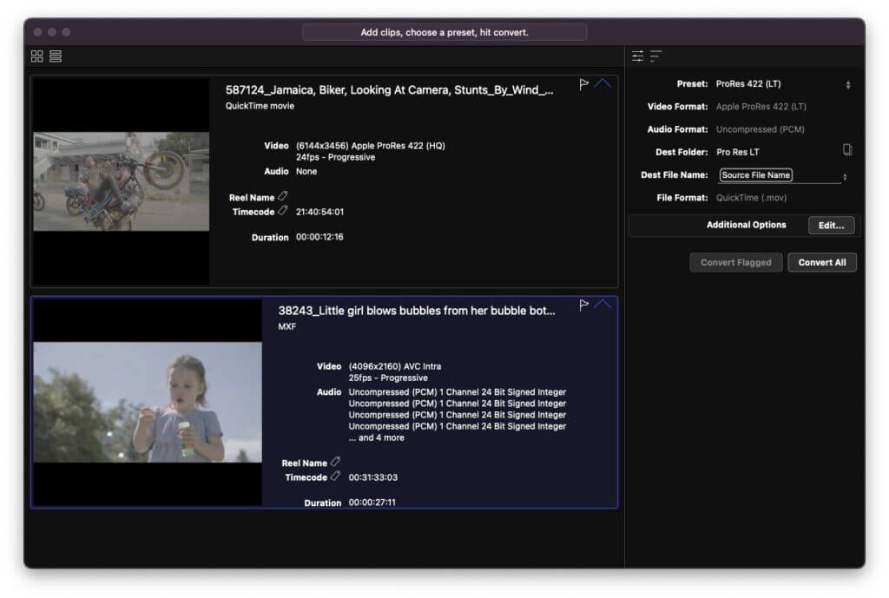Open the Preset dropdown

(x=848, y=83)
